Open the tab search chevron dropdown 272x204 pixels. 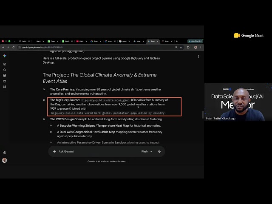pyautogui.click(x=15, y=41)
